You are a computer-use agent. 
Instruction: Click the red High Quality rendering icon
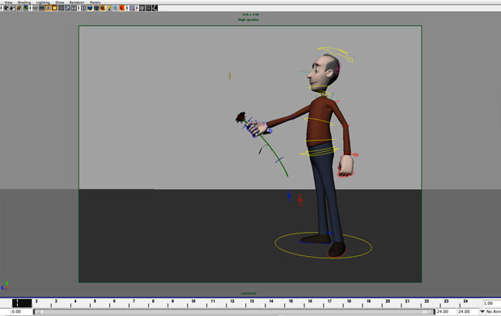[x=122, y=8]
